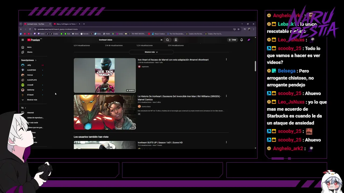This screenshot has height=193, width=344.
Task: Open the account avatar menu
Action: click(x=249, y=40)
